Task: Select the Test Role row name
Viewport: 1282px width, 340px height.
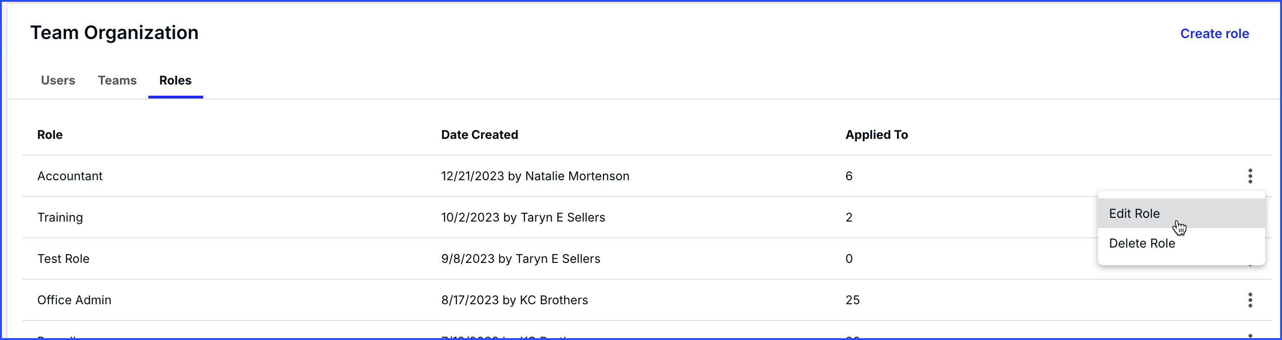Action: click(63, 258)
